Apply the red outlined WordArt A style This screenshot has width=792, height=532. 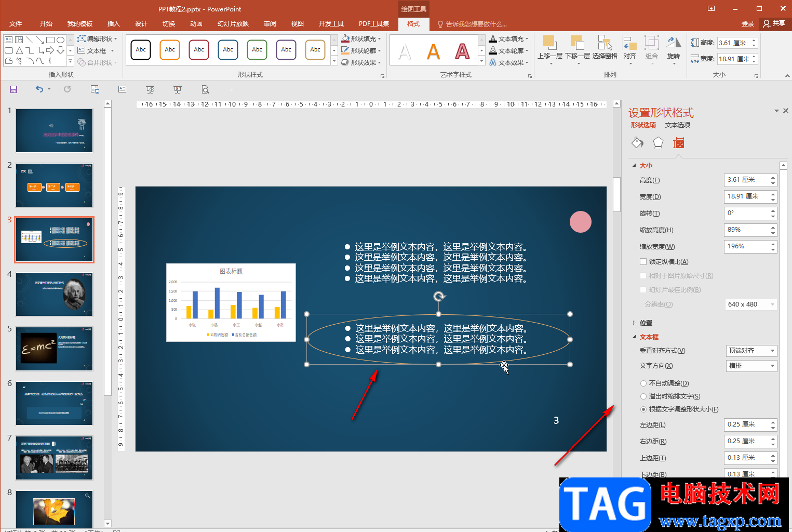click(462, 51)
